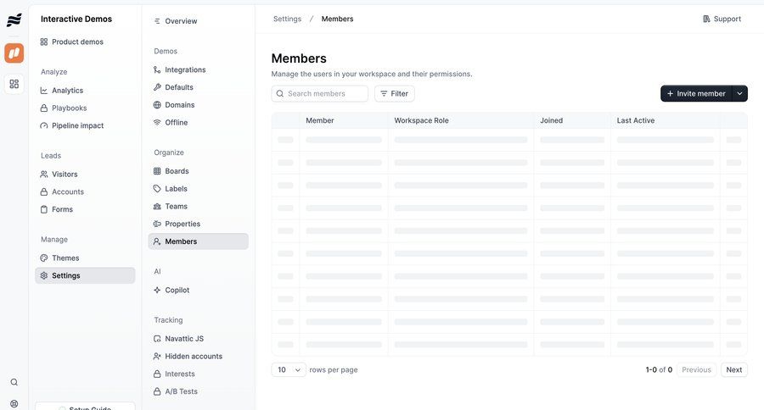
Task: Expand the Invite member dropdown arrow
Action: [x=739, y=93]
